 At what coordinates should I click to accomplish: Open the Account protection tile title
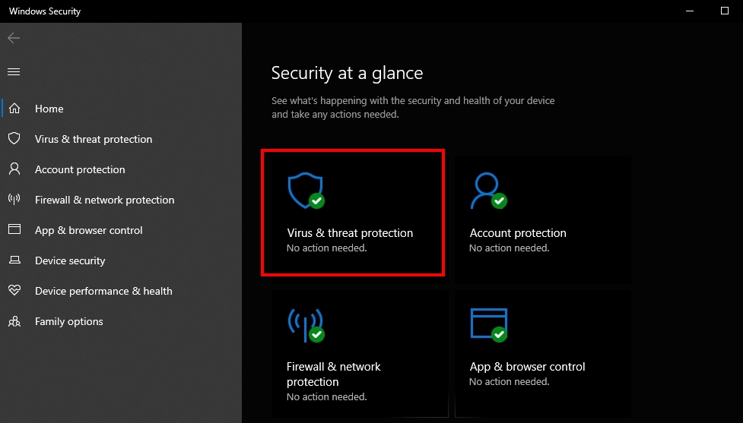tap(518, 233)
